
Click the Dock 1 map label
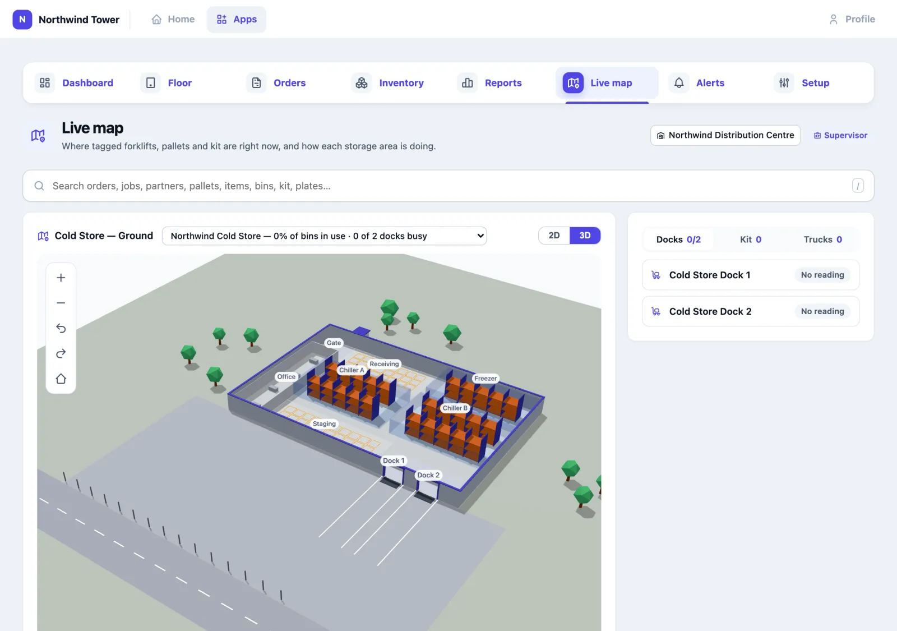394,461
